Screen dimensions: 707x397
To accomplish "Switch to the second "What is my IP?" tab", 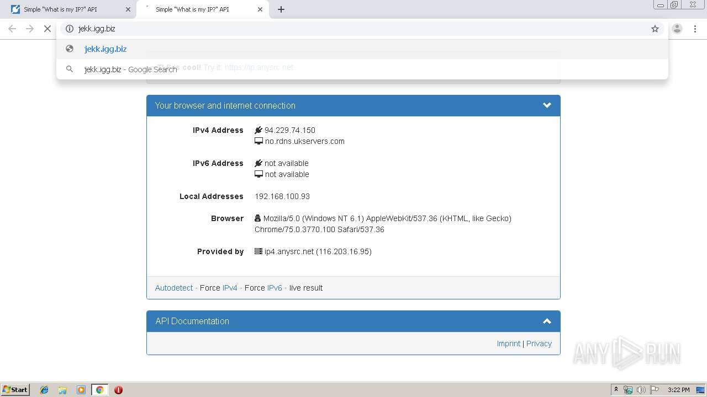I will [x=202, y=9].
